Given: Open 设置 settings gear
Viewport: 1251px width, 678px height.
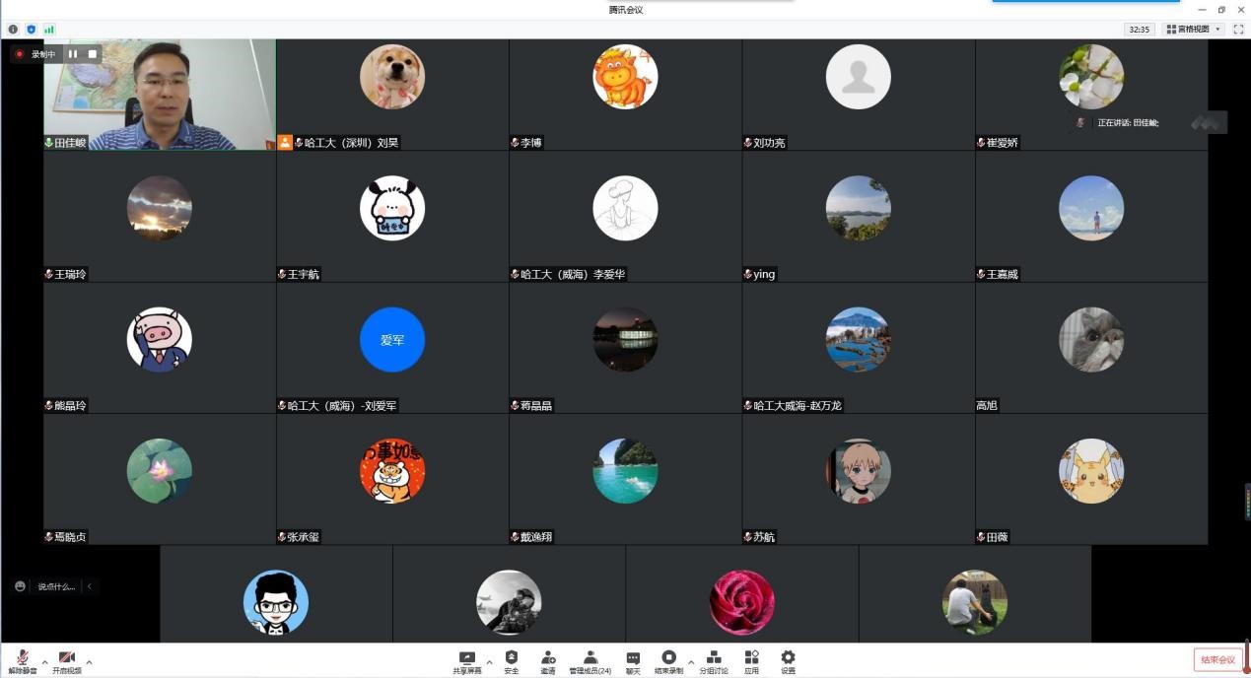Looking at the screenshot, I should (788, 660).
